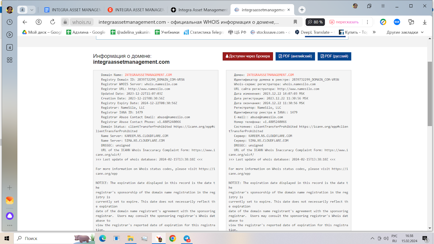The image size is (434, 244).
Task: Open stockssave.com bookmark
Action: 270,32
